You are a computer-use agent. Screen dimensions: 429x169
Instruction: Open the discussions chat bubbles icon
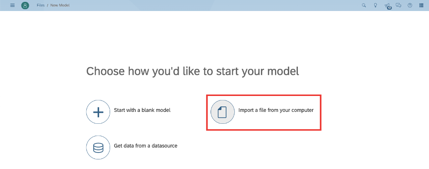399,5
